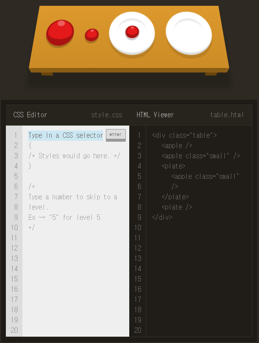Click the HTML Viewer panel title
The image size is (259, 343).
(155, 115)
